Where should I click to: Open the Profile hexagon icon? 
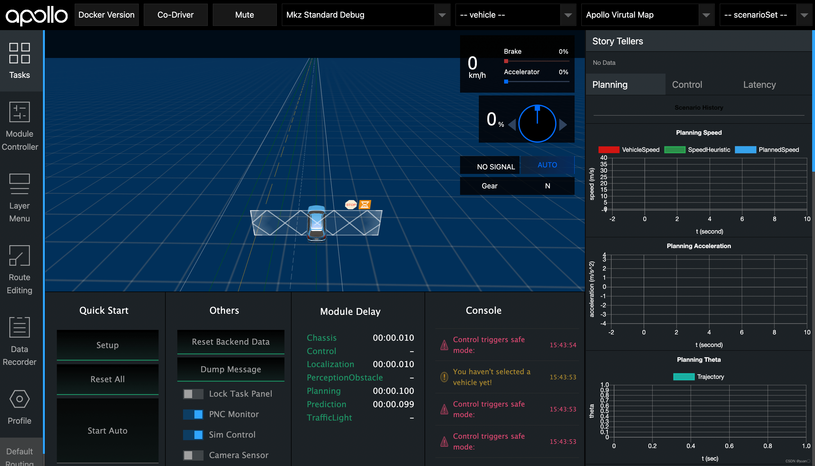(x=20, y=399)
